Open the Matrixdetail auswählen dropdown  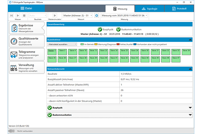coord(62,44)
